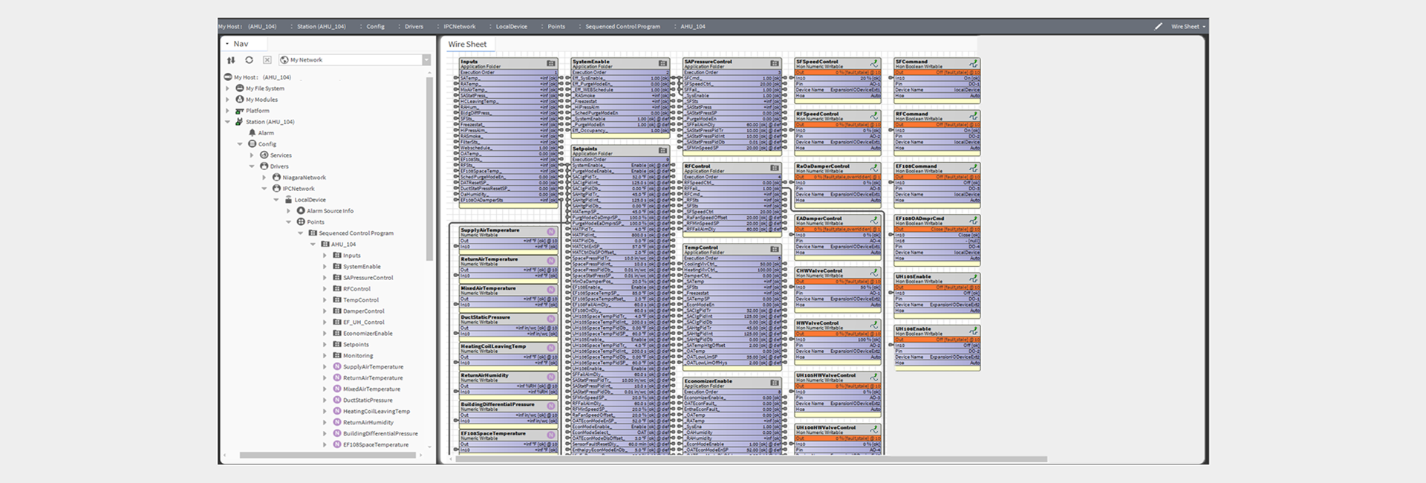Click the SFSpeedControl block point icon

tap(874, 64)
